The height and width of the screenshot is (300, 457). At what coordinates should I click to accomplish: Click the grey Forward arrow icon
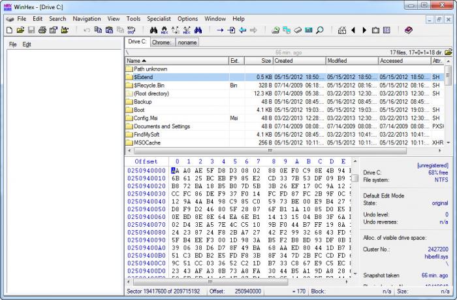pyautogui.click(x=253, y=30)
